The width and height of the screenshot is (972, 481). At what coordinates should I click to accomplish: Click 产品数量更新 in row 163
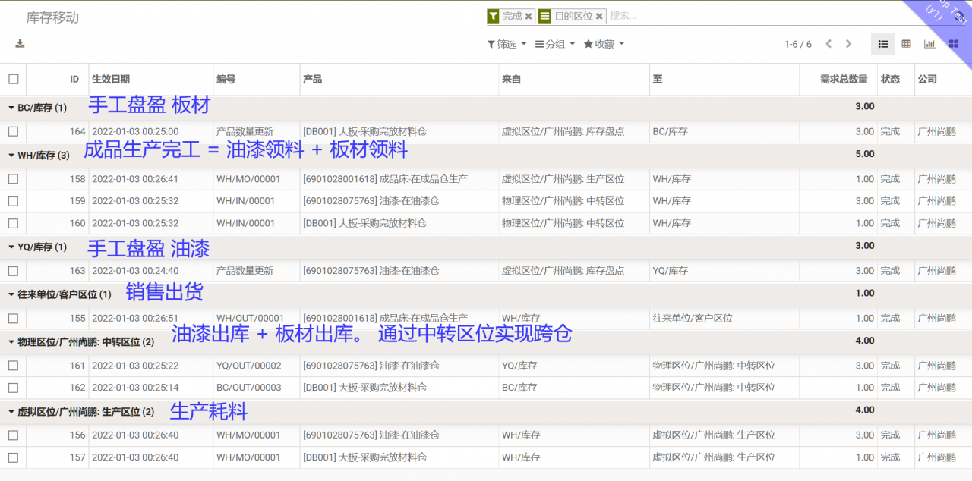(x=245, y=270)
